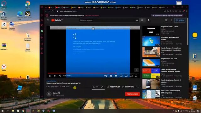
Task: Open Microsoft Edge desktop shortcut
Action: 20,15
